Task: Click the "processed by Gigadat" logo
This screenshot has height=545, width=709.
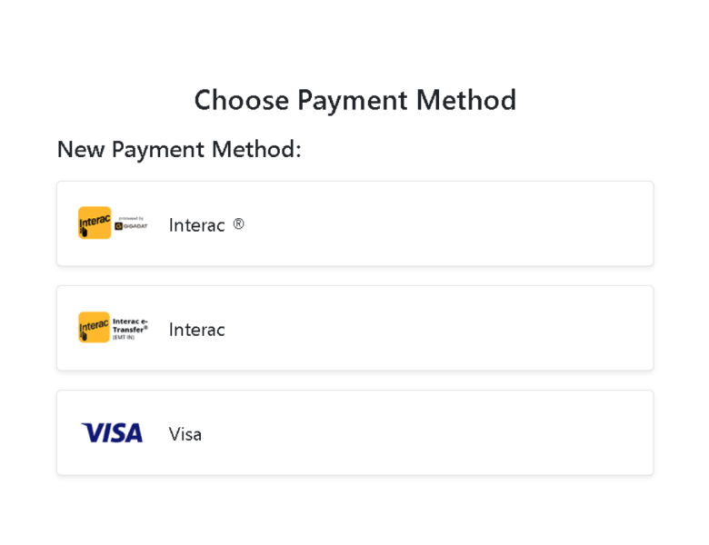Action: [x=131, y=223]
